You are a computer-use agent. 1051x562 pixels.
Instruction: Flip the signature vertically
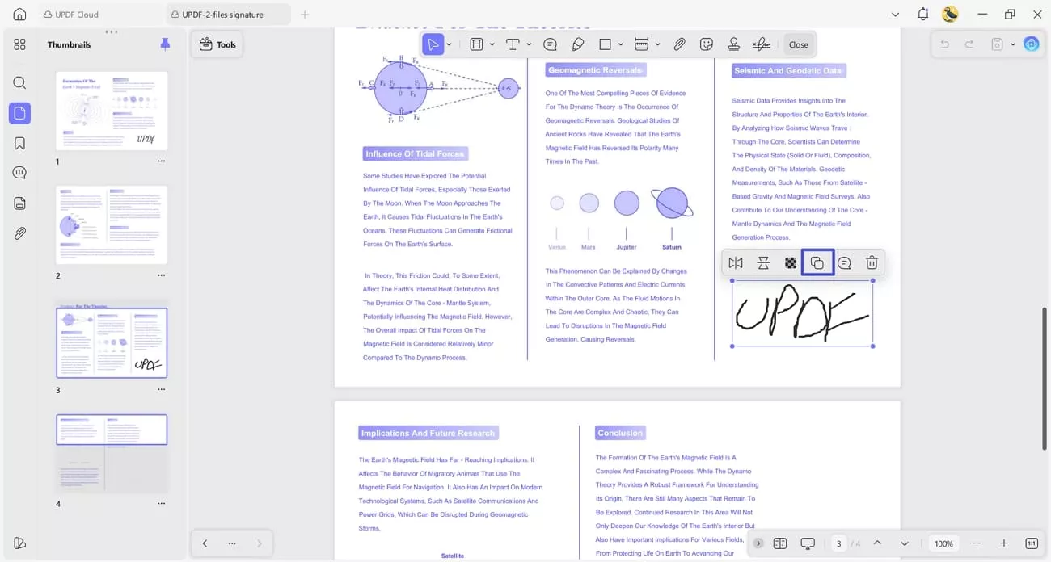(x=762, y=263)
